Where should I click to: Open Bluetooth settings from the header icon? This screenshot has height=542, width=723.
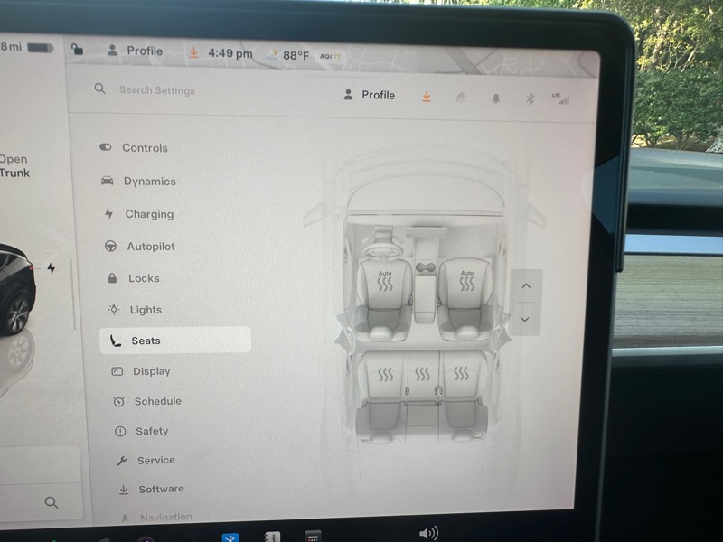coord(531,98)
